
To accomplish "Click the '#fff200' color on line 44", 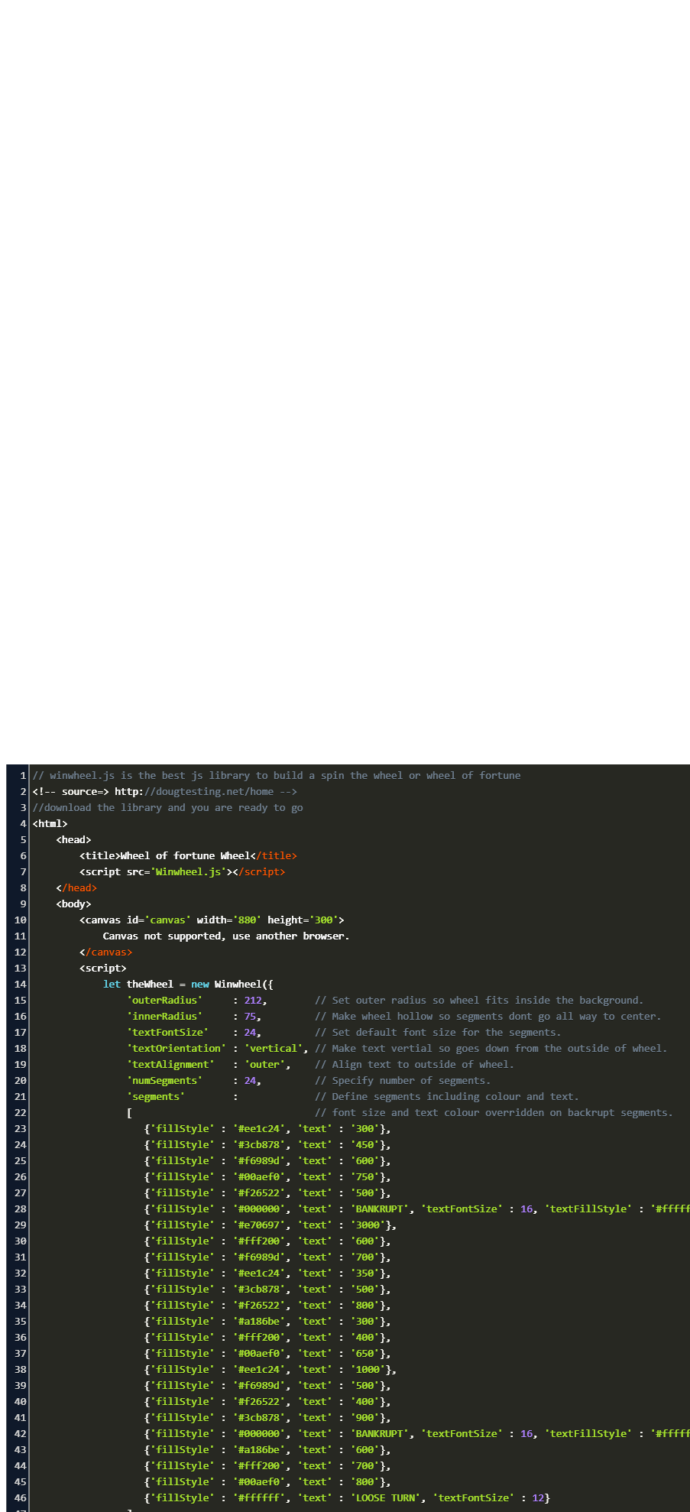I will (x=258, y=1465).
